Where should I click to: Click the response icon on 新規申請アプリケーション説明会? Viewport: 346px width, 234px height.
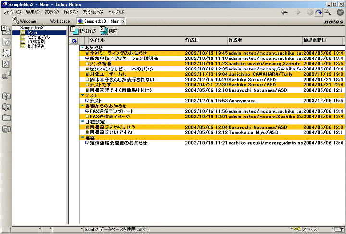click(x=87, y=58)
